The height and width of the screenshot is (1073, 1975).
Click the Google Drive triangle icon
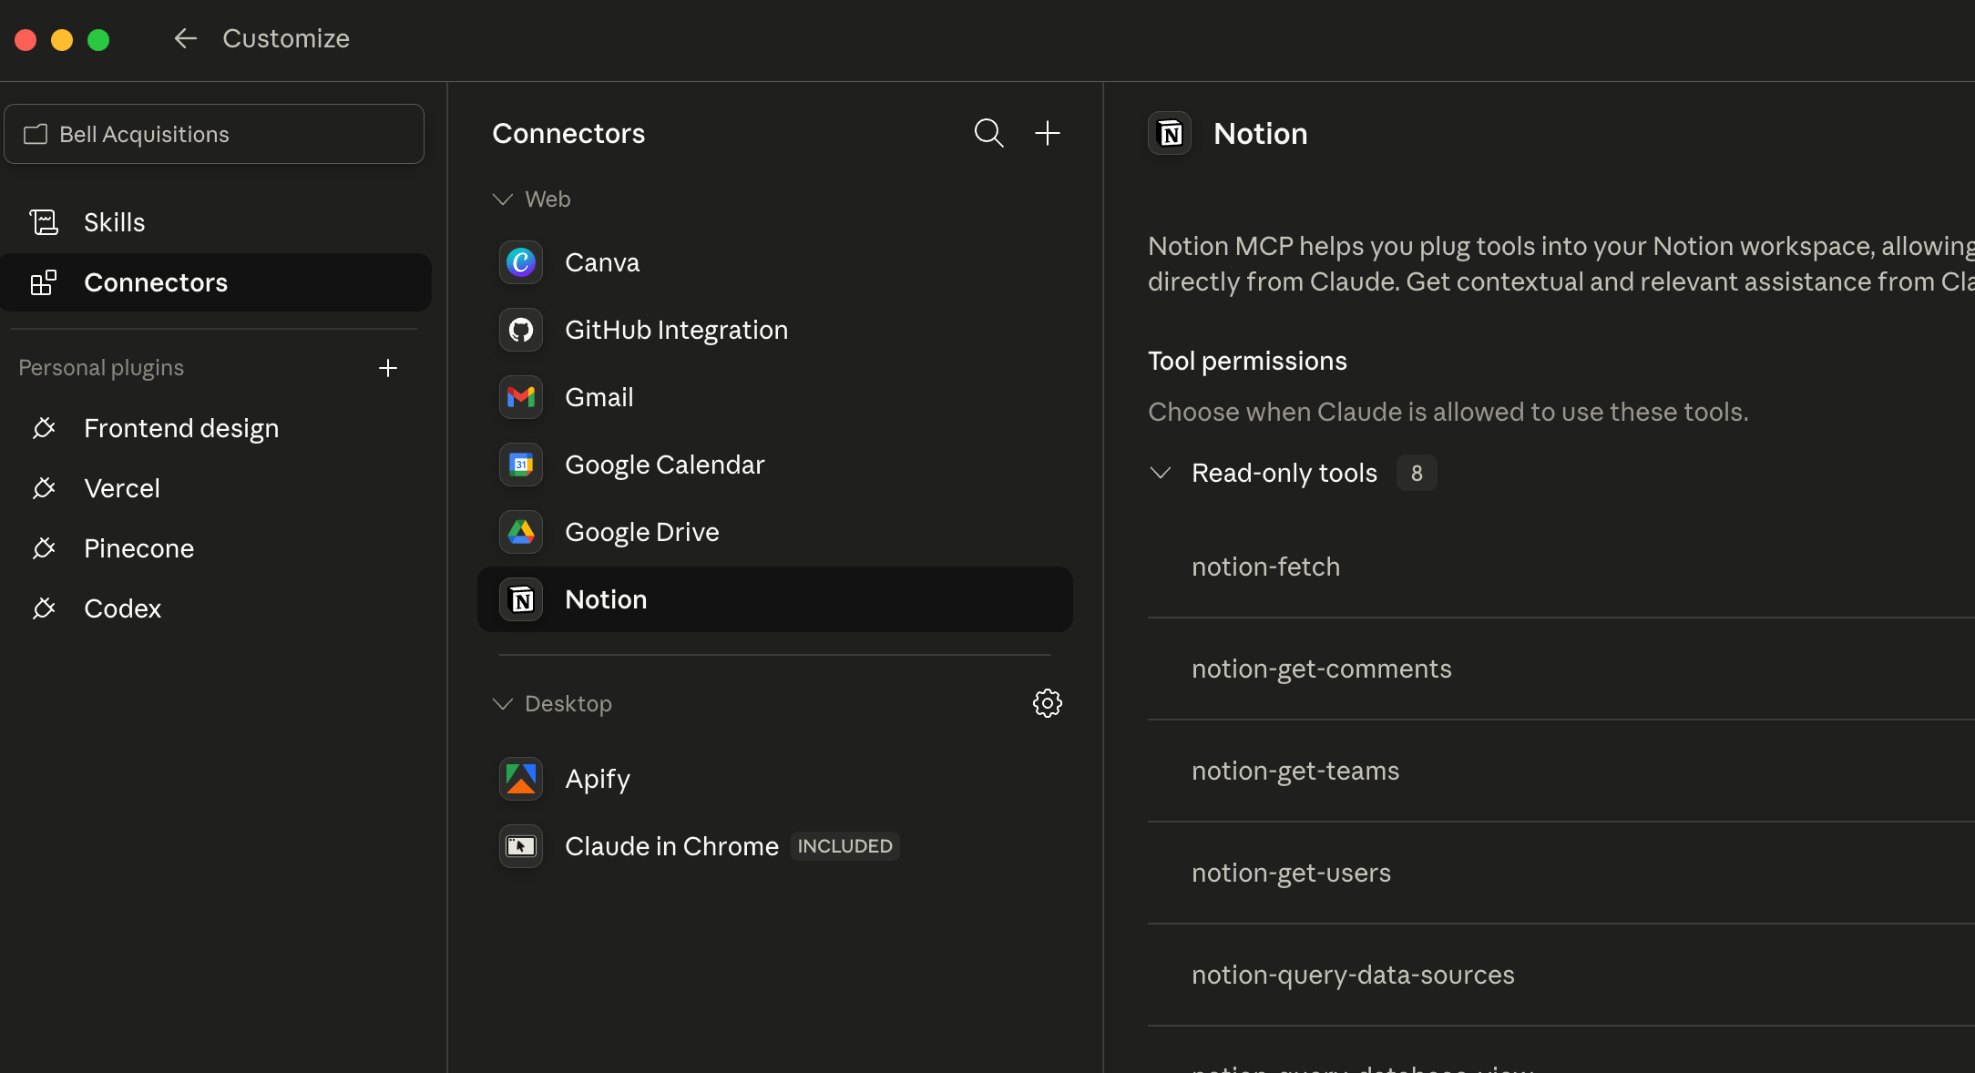[x=521, y=532]
